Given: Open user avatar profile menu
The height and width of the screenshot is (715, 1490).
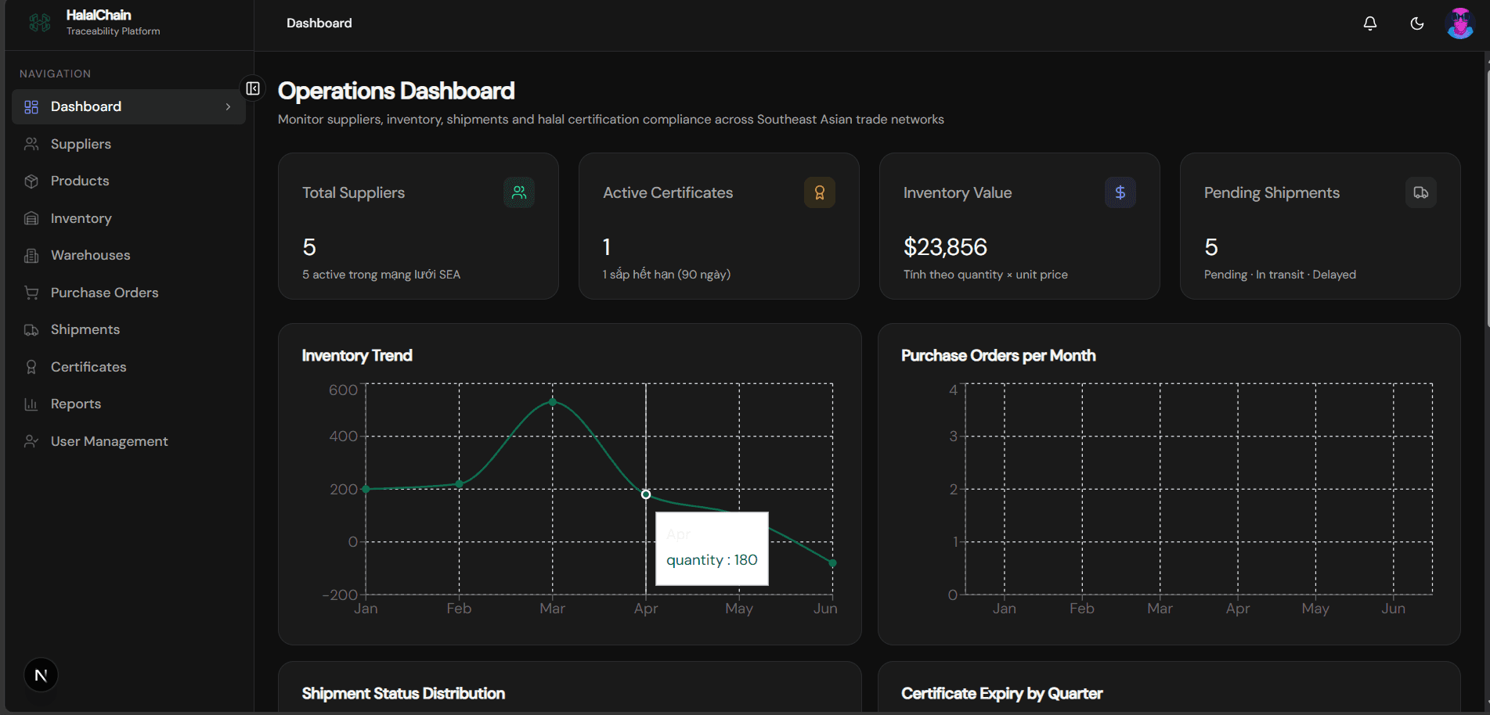Looking at the screenshot, I should (1460, 23).
